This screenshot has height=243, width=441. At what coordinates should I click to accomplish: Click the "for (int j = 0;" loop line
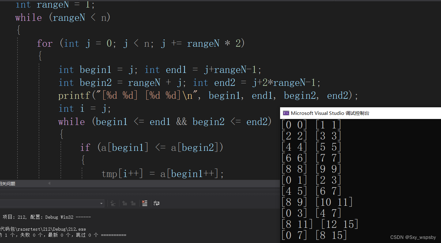[141, 43]
